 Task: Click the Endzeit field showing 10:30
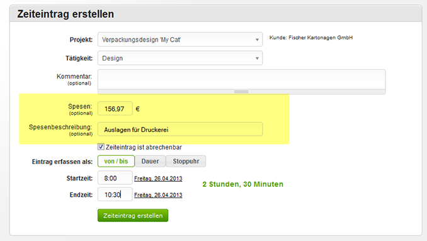[115, 194]
